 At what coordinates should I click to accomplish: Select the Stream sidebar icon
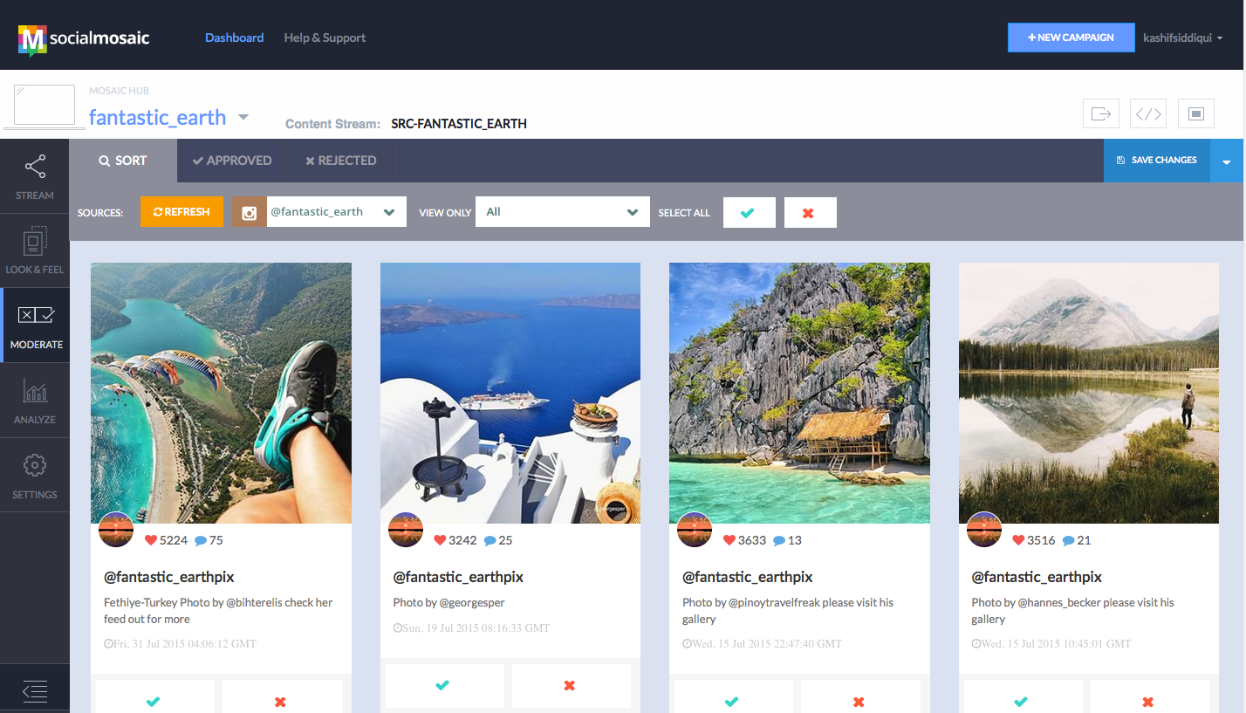pyautogui.click(x=35, y=175)
